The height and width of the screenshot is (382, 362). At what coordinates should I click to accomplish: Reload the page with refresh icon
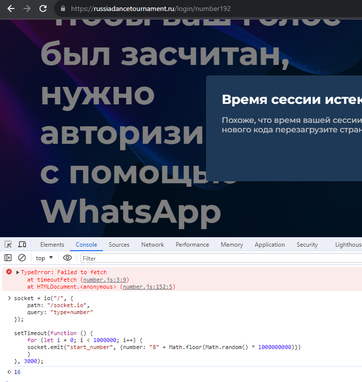click(43, 8)
